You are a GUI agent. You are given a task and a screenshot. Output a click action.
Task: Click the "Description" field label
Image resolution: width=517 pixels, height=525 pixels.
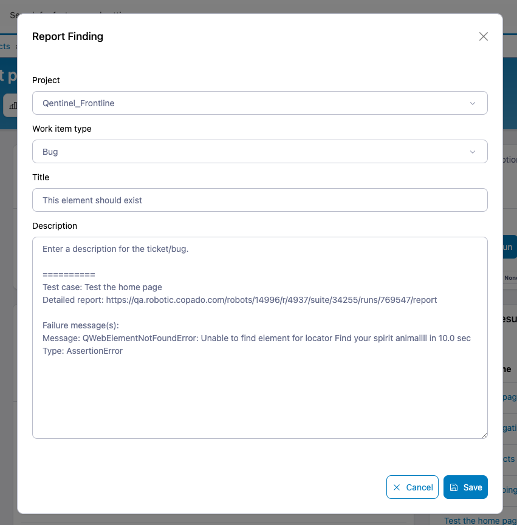[55, 226]
